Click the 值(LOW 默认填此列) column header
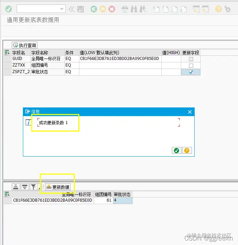The width and height of the screenshot is (238, 245). [120, 53]
